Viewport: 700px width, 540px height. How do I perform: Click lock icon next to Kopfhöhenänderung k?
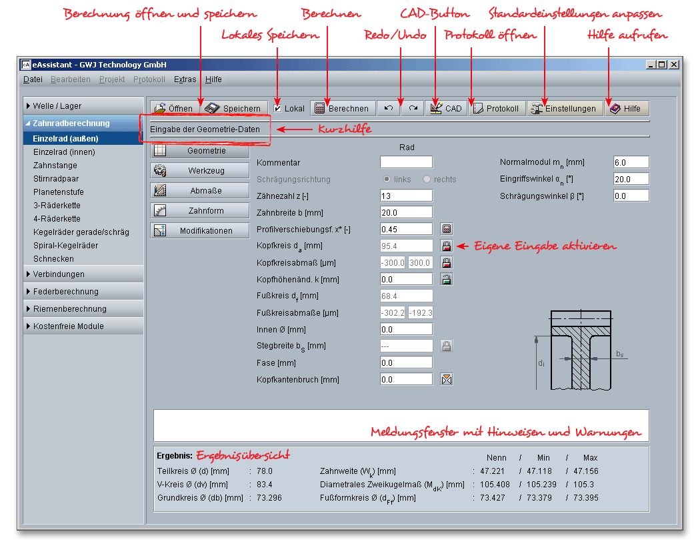(x=447, y=279)
